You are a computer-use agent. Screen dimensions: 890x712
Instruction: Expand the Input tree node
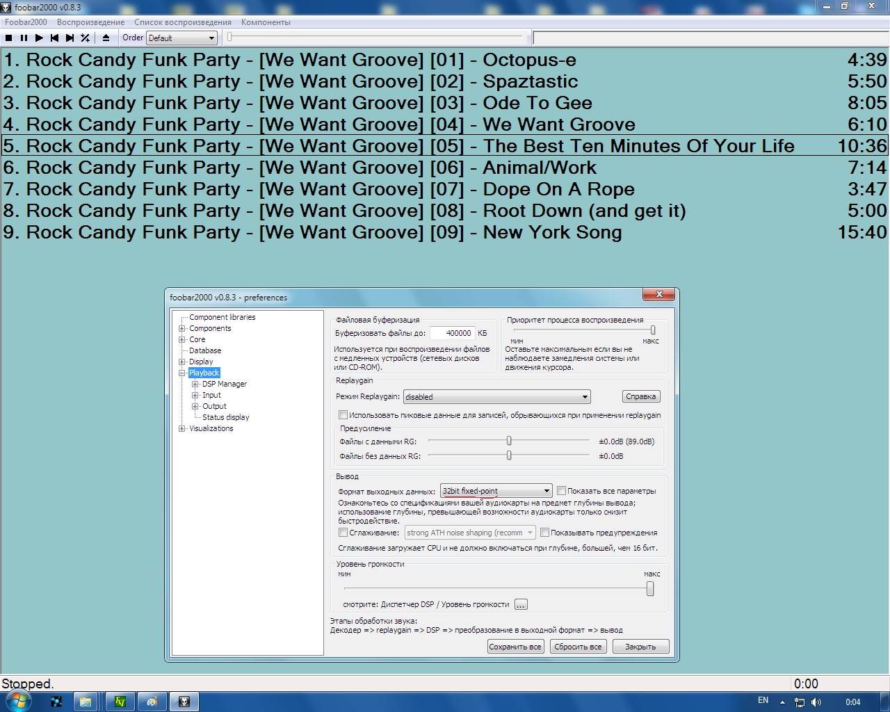tap(195, 395)
